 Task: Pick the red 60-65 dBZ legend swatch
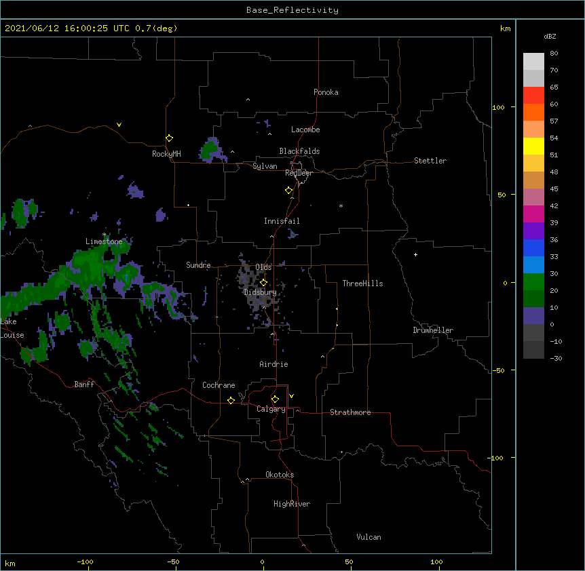[x=533, y=96]
